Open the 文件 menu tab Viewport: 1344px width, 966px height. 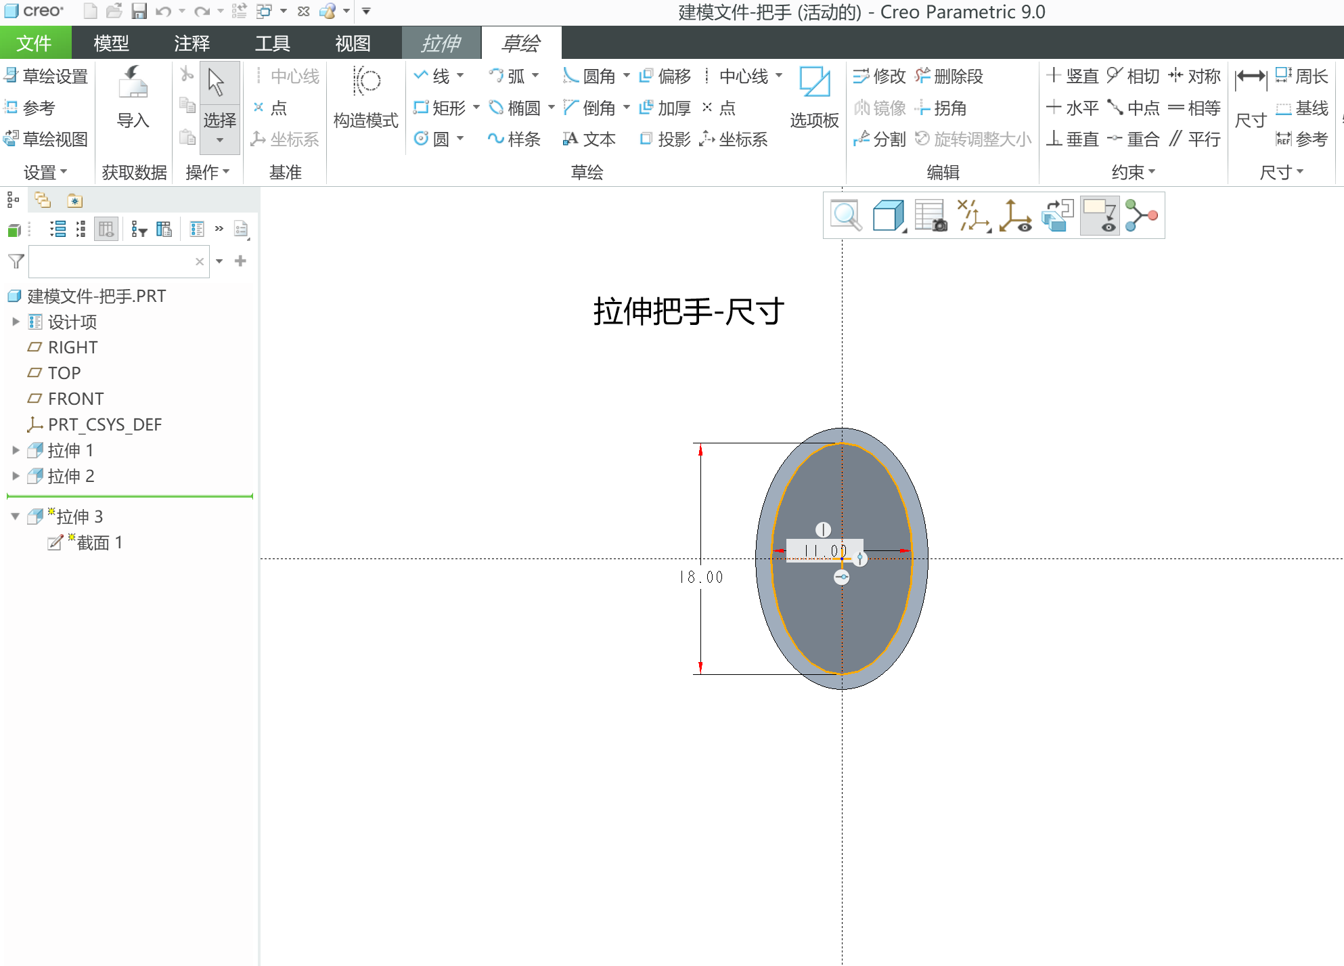coord(35,43)
